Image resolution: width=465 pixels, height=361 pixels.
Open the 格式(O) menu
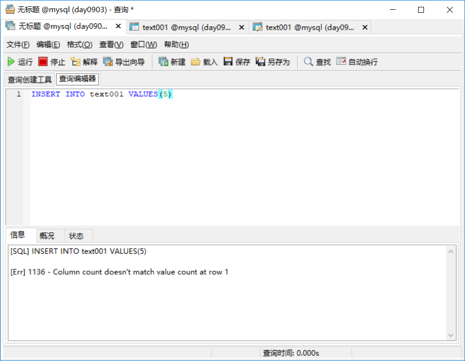(x=80, y=44)
